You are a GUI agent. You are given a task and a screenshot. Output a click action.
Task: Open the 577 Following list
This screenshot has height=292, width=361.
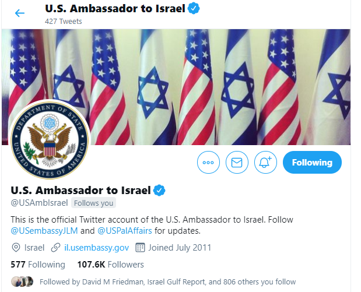tap(38, 265)
